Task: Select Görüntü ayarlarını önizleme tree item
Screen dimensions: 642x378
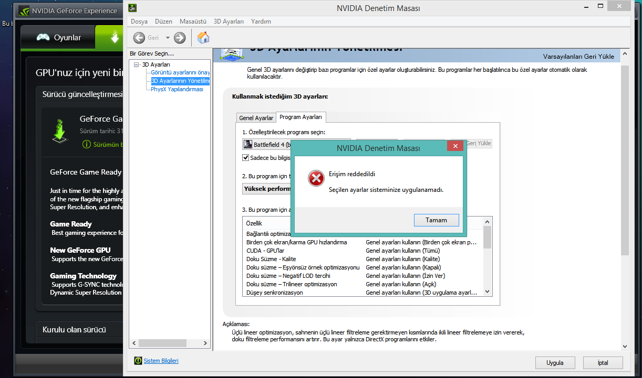Action: [180, 73]
